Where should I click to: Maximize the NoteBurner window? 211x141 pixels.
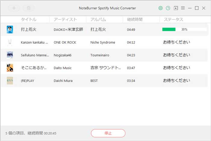click(x=197, y=8)
